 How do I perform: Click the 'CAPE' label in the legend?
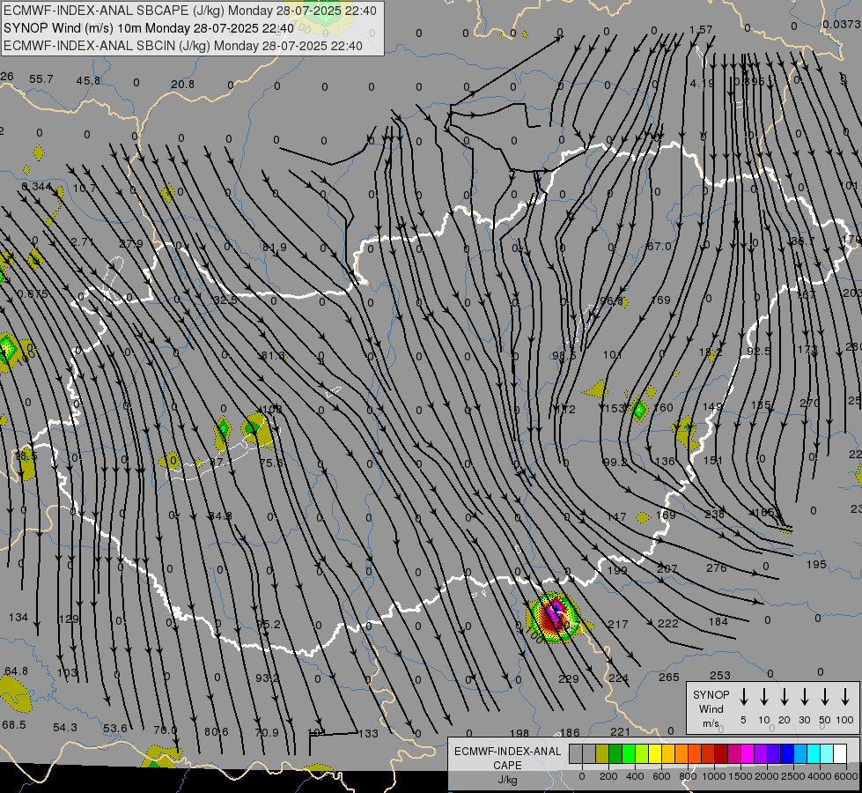pos(507,766)
